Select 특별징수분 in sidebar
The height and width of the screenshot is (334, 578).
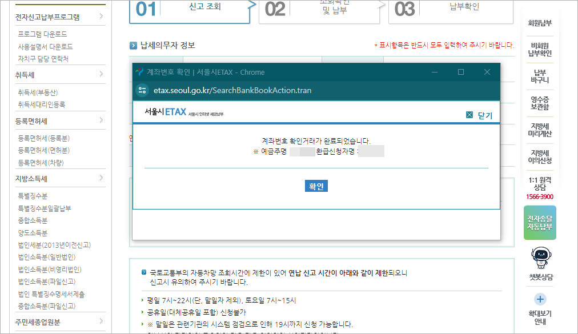pos(33,196)
